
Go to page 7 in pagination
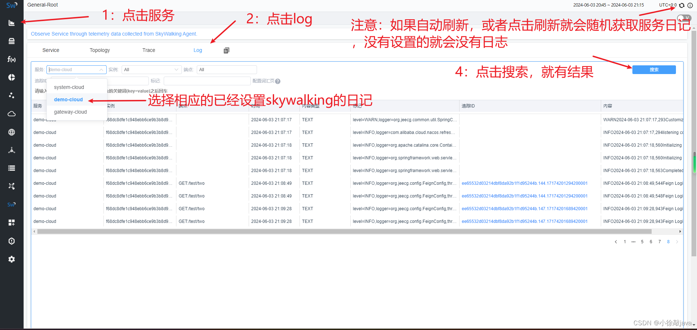[660, 242]
